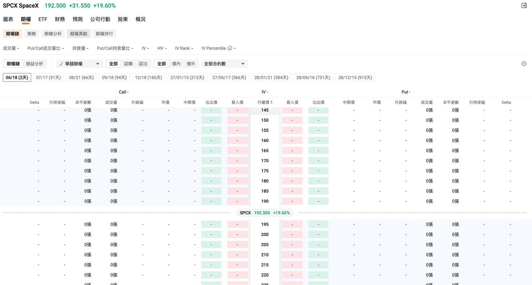Click strike price 165

(x=265, y=150)
